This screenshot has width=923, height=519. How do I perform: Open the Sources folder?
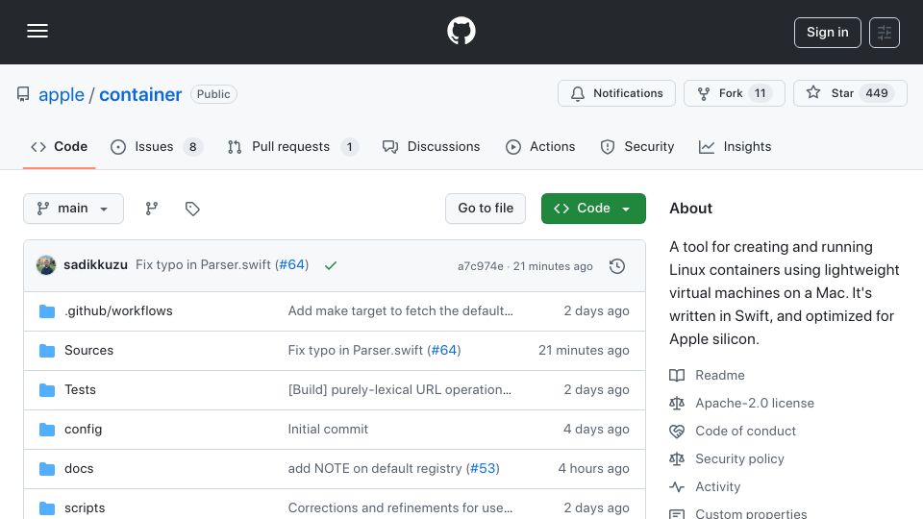click(x=88, y=350)
